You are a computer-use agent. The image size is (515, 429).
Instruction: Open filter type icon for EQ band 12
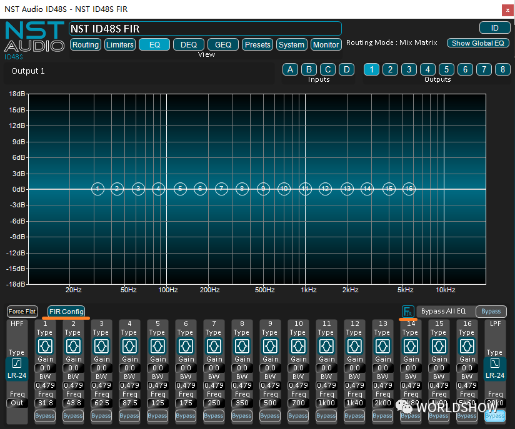354,347
